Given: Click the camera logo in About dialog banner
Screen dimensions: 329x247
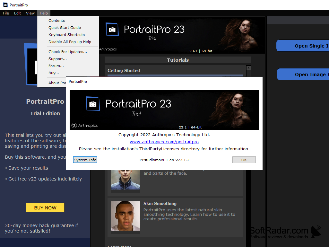Looking at the screenshot, I should tap(93, 103).
